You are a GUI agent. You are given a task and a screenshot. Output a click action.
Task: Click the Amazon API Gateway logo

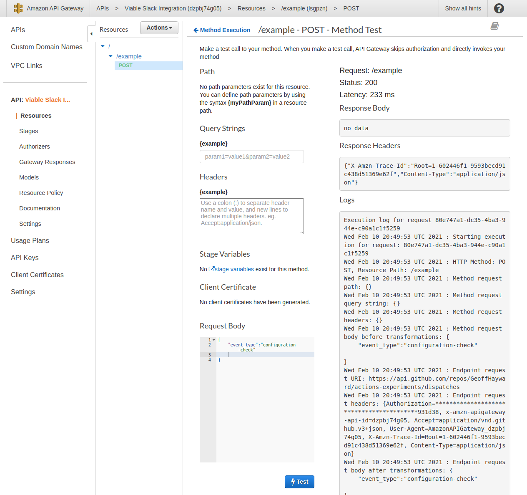tap(18, 8)
